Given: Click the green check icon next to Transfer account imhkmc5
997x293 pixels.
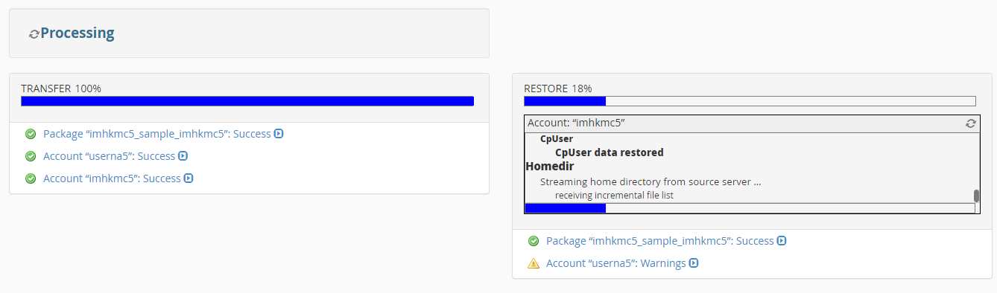Looking at the screenshot, I should pyautogui.click(x=31, y=178).
